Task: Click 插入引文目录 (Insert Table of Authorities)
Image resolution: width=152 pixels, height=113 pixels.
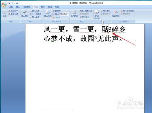Action: coord(127,11)
